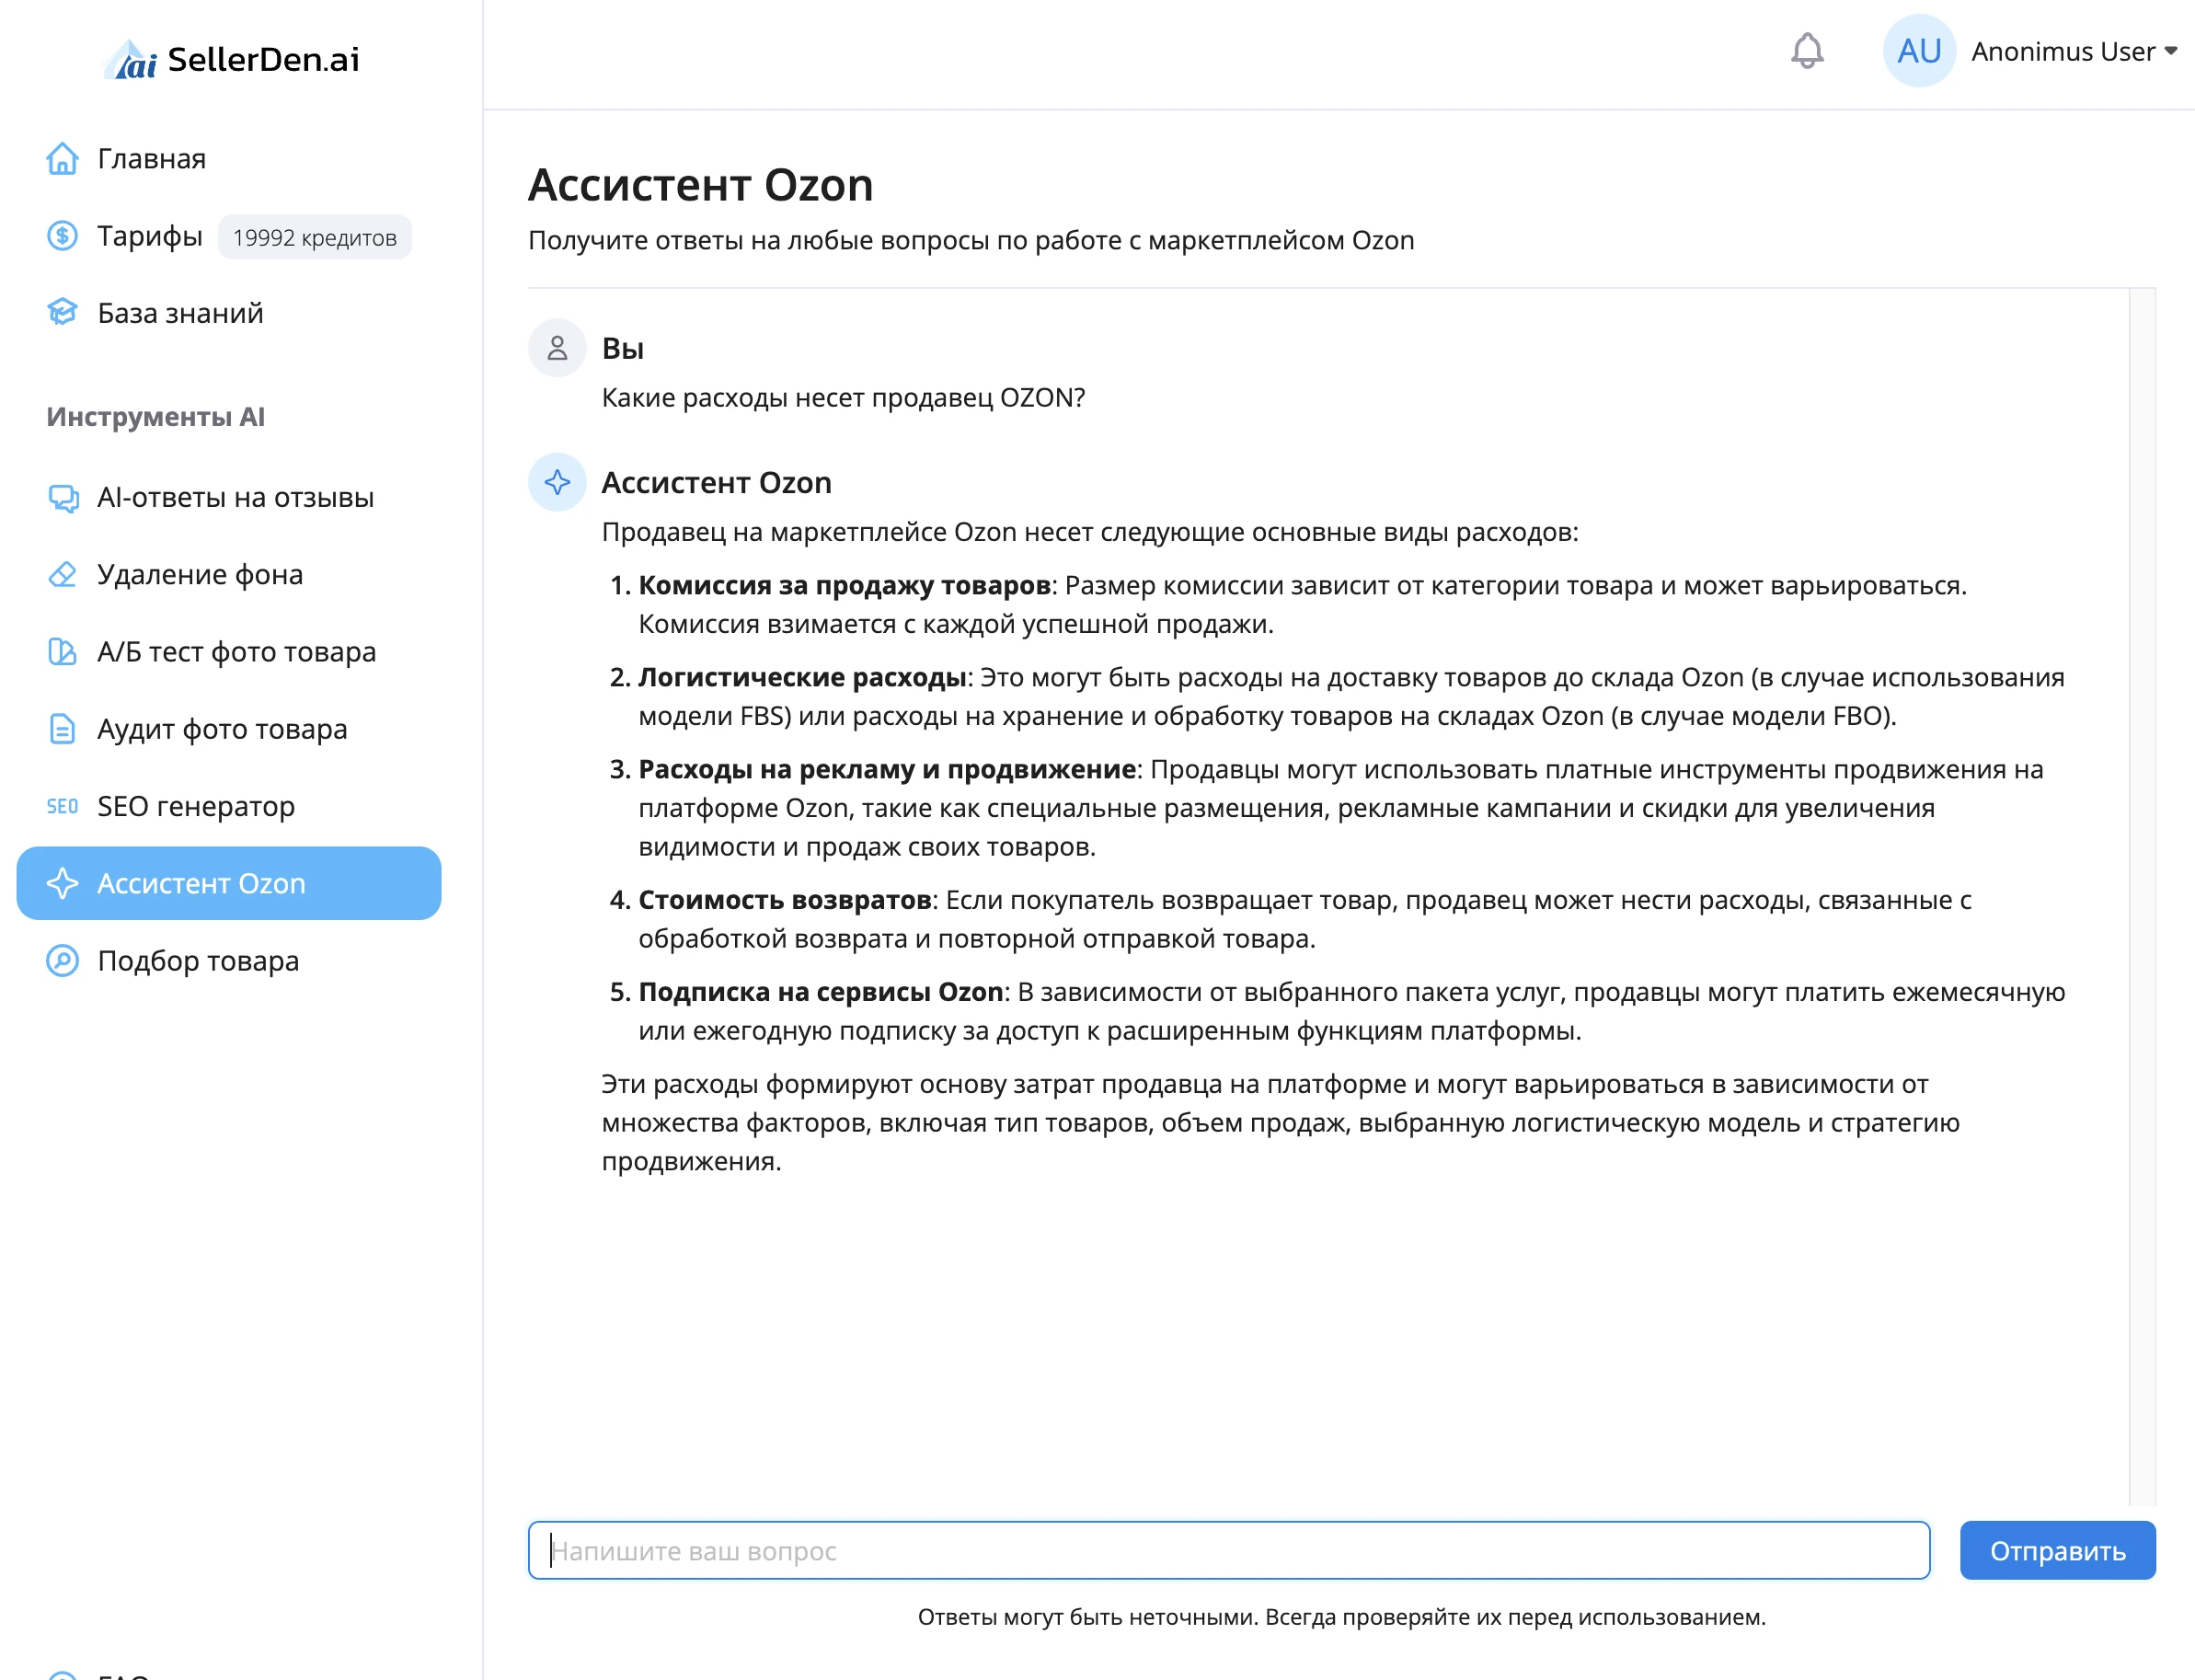This screenshot has width=2195, height=1680.
Task: Click the Подбор товара search icon
Action: 62,961
